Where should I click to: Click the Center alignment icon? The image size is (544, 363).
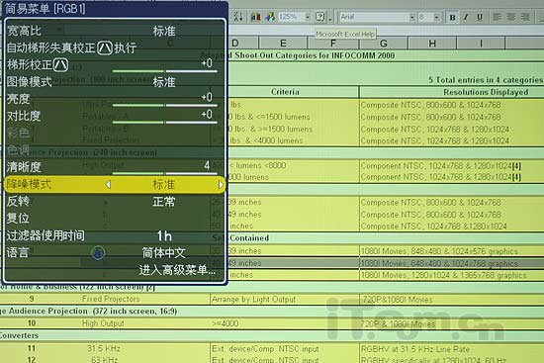[511, 17]
